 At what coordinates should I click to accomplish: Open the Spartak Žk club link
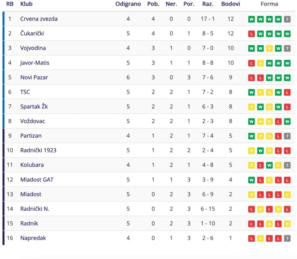[x=34, y=106]
